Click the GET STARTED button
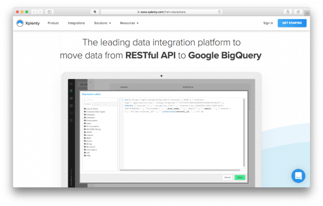 pyautogui.click(x=292, y=23)
